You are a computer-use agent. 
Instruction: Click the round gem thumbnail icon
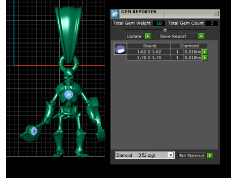[120, 49]
